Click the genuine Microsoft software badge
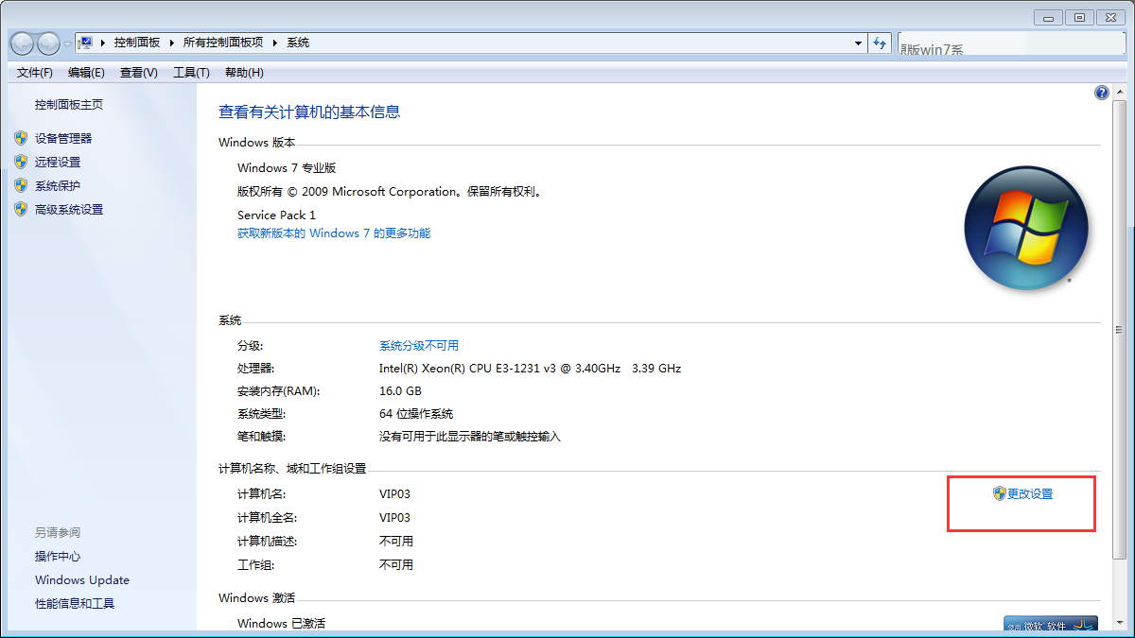 (x=1050, y=626)
